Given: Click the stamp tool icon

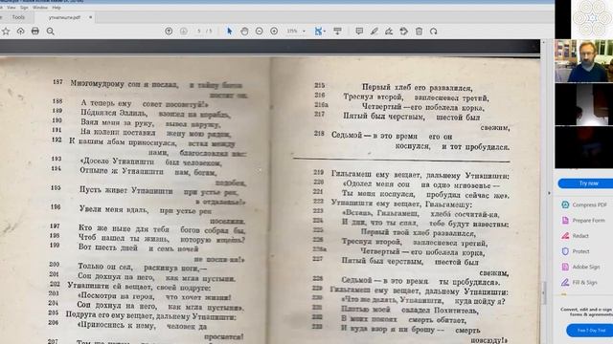Looking at the screenshot, I should tap(404, 32).
